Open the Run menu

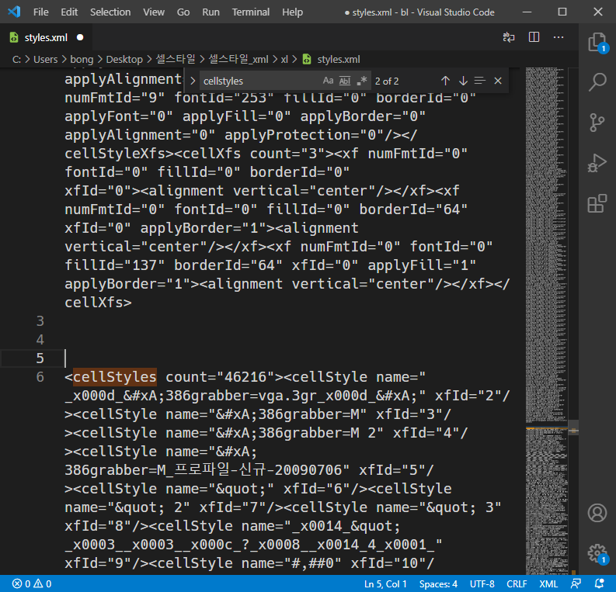(x=211, y=12)
